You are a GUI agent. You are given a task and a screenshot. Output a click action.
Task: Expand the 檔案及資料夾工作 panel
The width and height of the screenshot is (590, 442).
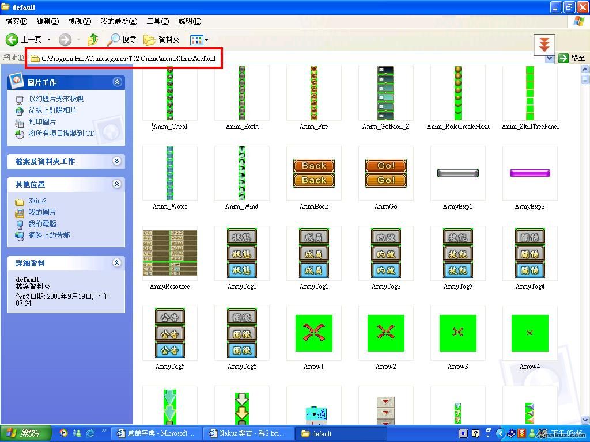tap(116, 161)
